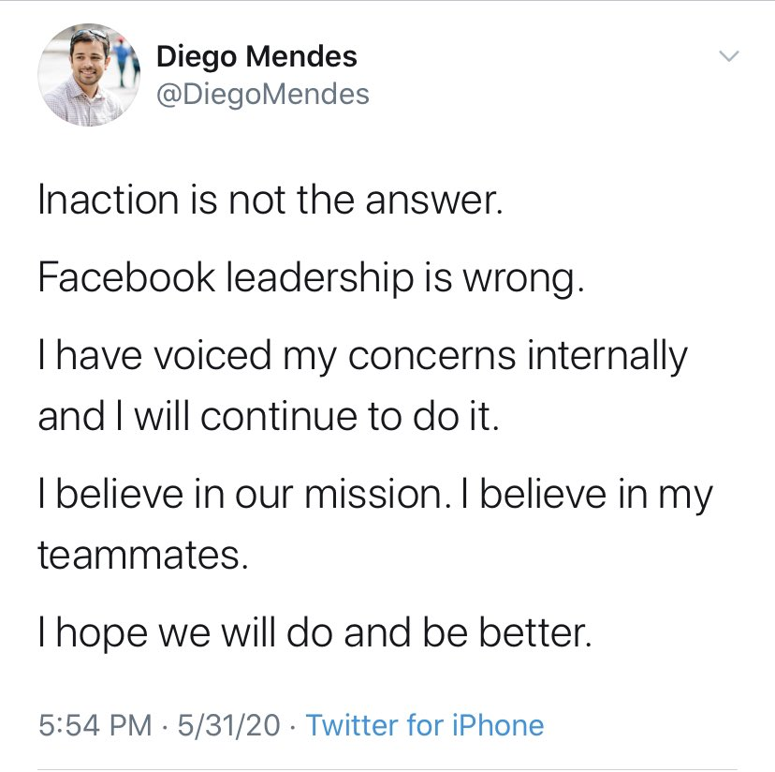775x772 pixels.
Task: Click the 5:54 PM timestamp
Action: point(95,725)
